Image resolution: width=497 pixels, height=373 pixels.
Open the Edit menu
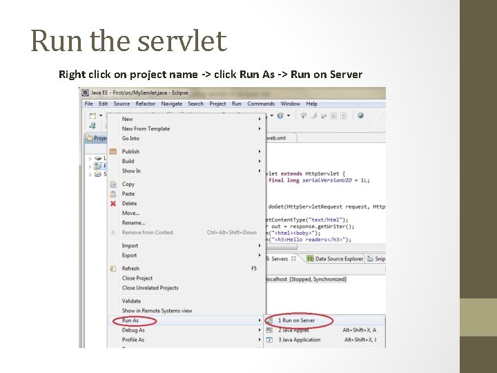104,104
